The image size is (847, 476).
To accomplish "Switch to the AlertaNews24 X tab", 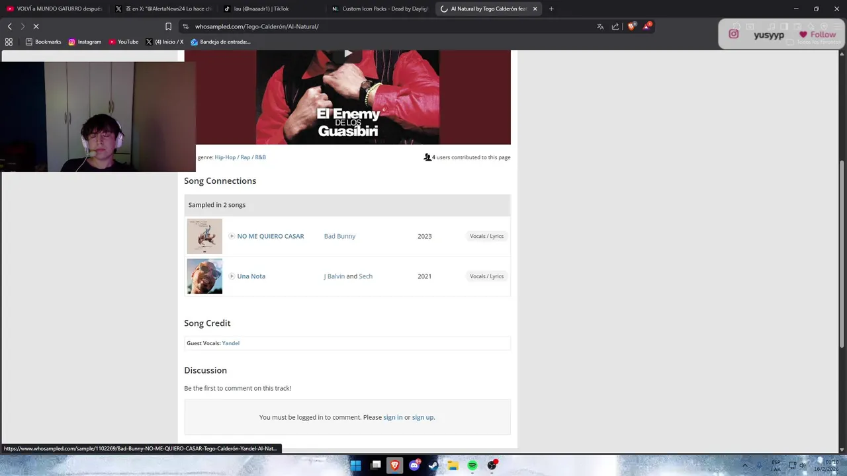I will 163,9.
